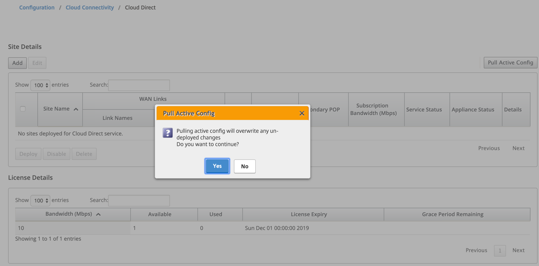Click the disabled Edit button
The width and height of the screenshot is (539, 266).
point(37,63)
